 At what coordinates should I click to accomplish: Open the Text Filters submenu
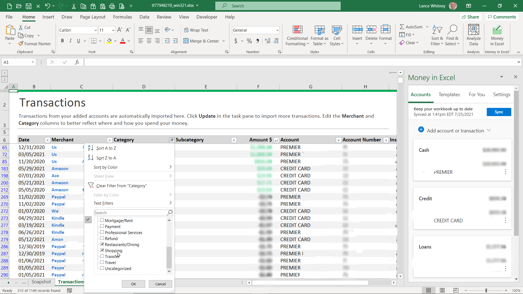pos(129,203)
